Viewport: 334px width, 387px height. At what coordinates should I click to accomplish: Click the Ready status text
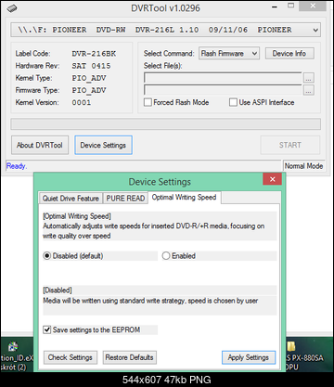(x=17, y=166)
